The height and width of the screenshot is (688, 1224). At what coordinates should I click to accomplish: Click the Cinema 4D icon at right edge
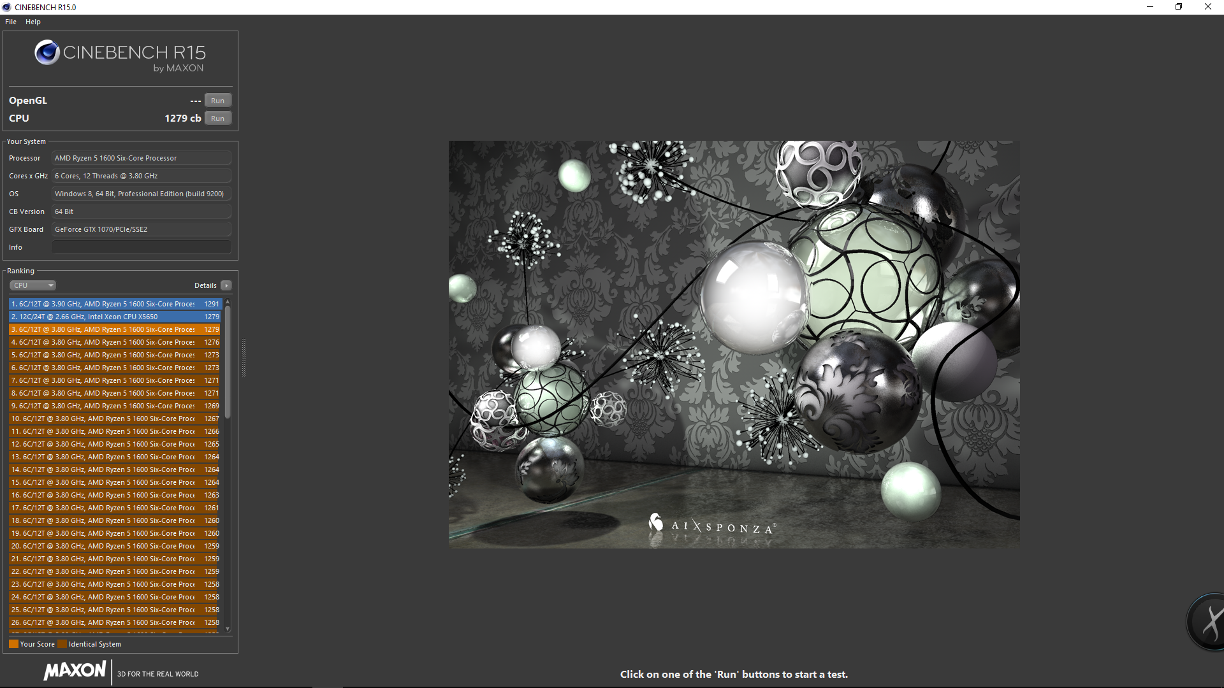coord(1206,621)
